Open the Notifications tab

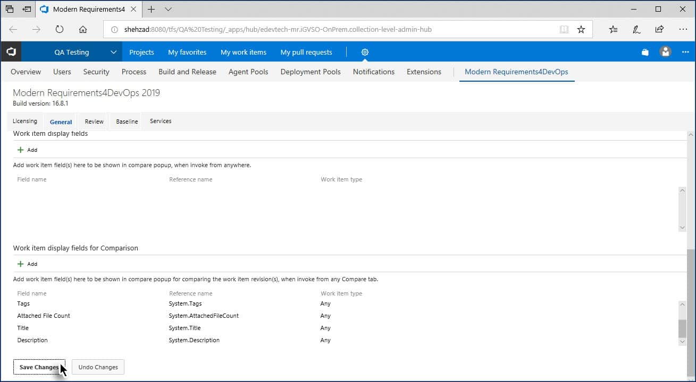(x=374, y=72)
